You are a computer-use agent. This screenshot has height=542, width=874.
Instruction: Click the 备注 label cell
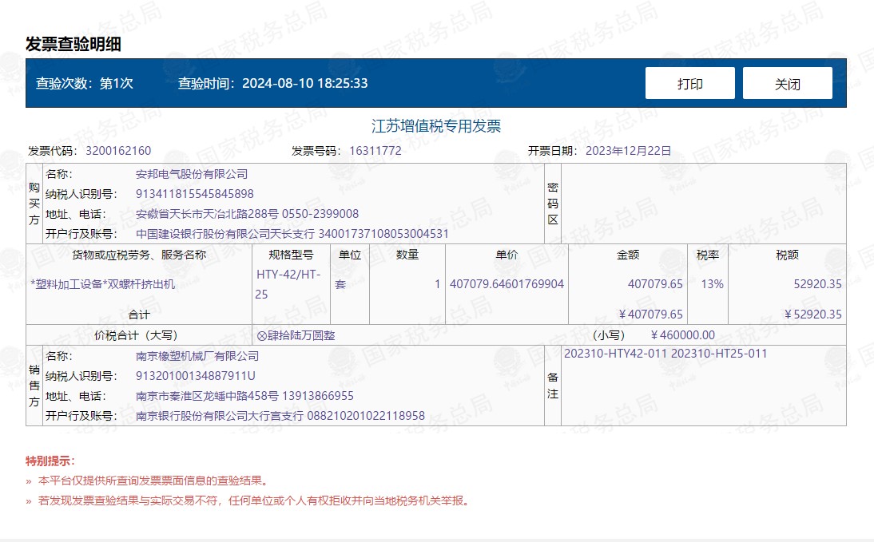(552, 386)
